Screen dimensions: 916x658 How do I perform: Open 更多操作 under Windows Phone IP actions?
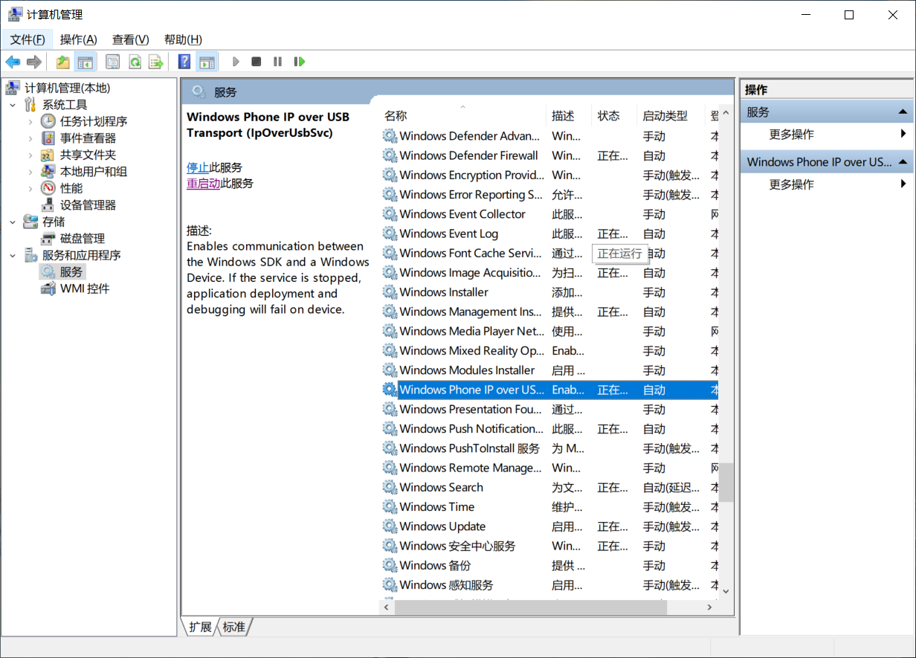(x=791, y=184)
